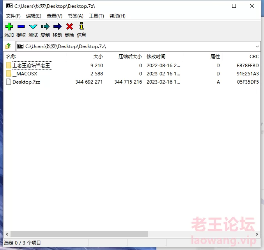Open the 查看(V) menu
264x250 pixels.
click(55, 16)
